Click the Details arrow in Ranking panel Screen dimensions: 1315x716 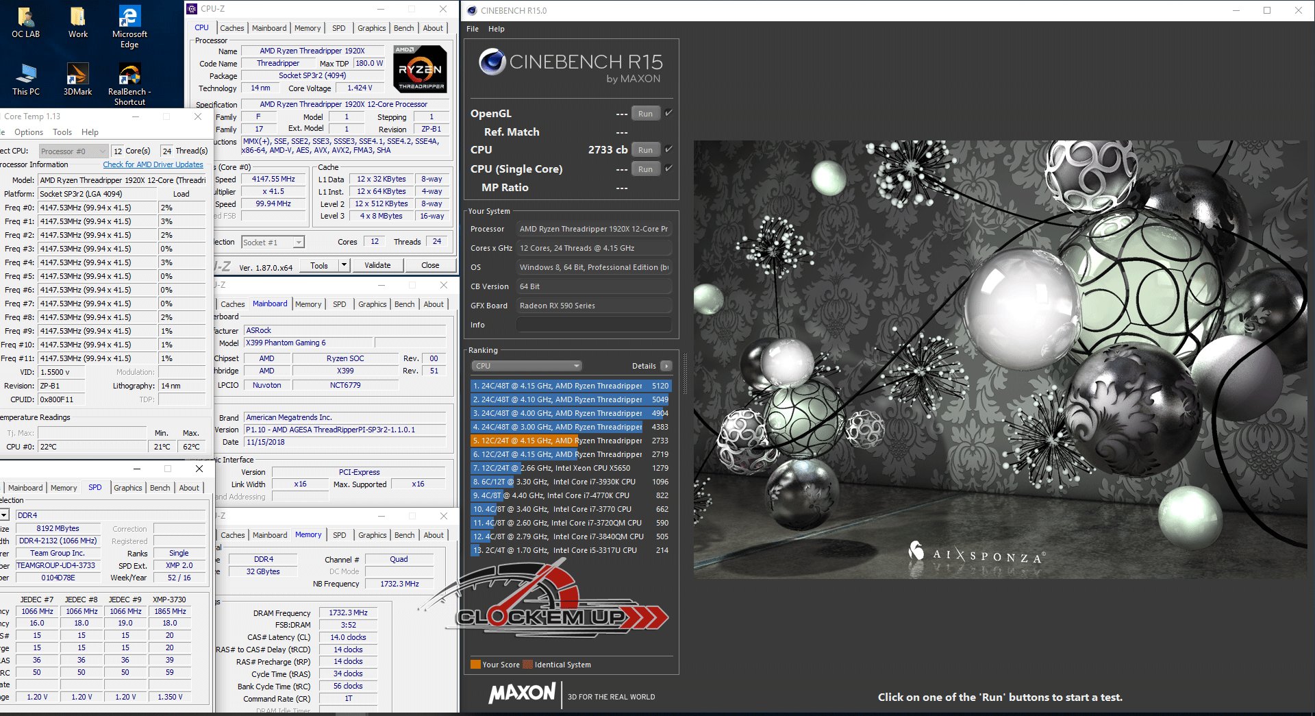point(666,366)
